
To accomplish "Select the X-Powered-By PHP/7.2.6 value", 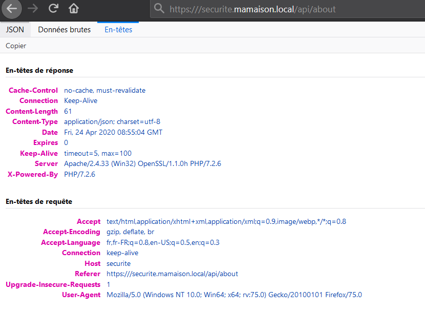I will pos(80,174).
